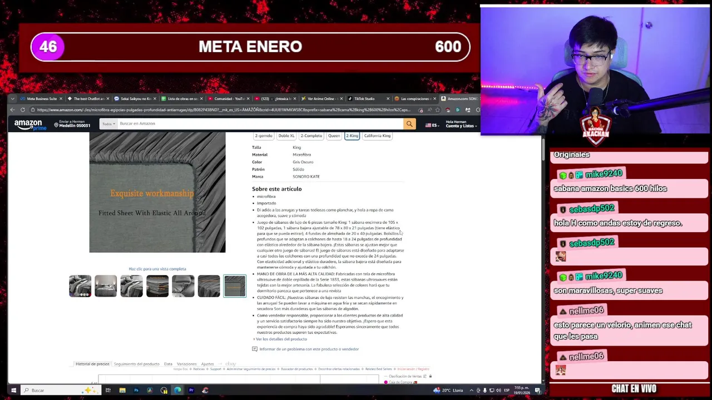Reload the Amazon page

(23, 110)
